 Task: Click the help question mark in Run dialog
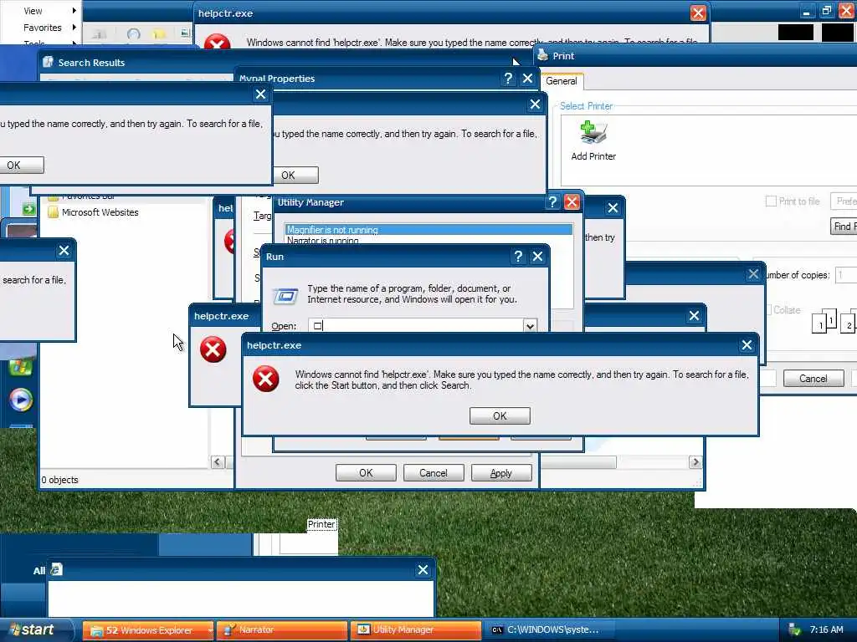518,257
